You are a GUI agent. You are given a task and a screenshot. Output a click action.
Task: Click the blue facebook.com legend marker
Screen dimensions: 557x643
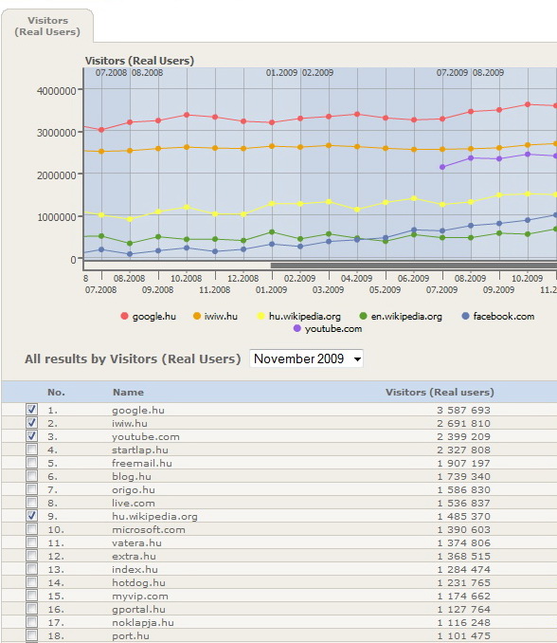(465, 316)
